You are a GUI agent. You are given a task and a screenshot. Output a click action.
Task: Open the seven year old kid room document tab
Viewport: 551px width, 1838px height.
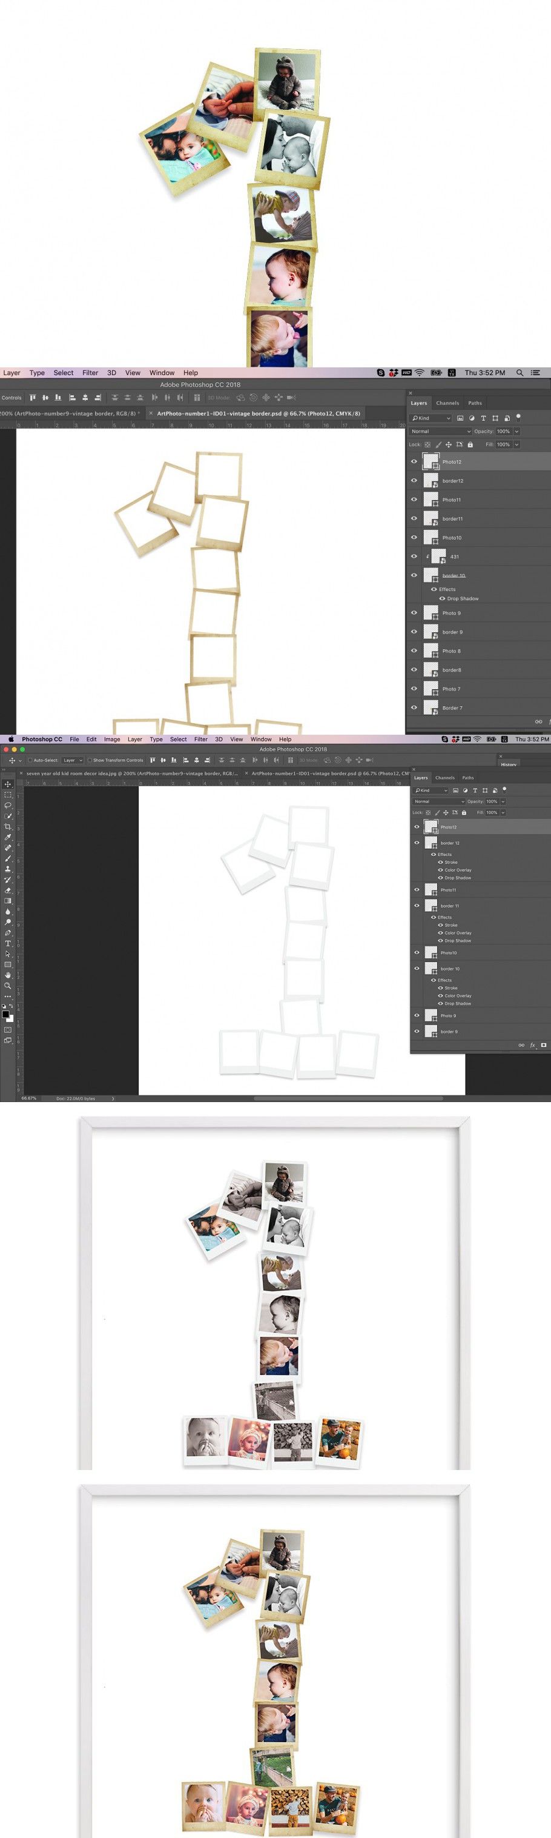coord(132,773)
